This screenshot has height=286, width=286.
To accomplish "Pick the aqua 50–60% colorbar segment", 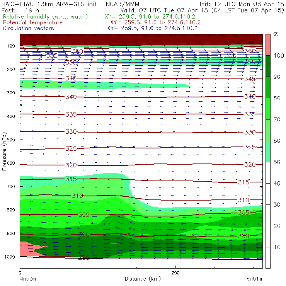I will (268, 152).
